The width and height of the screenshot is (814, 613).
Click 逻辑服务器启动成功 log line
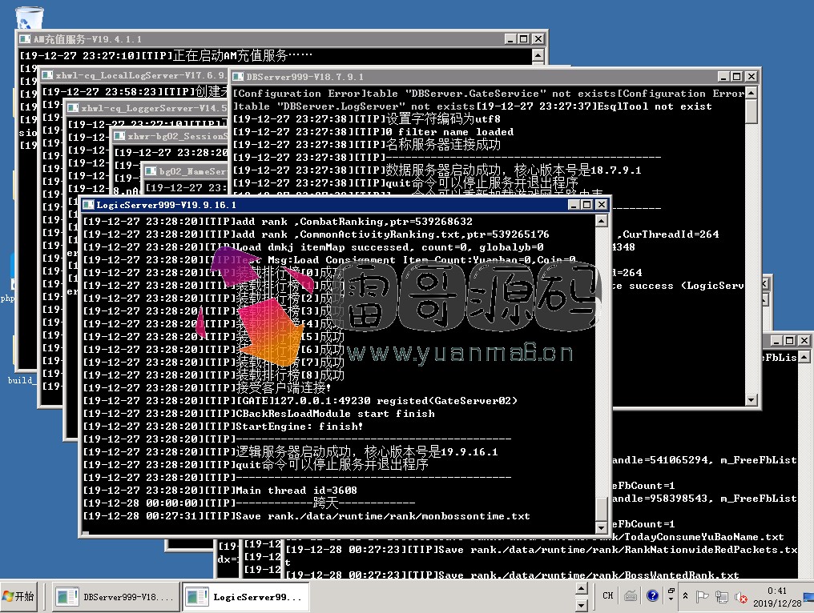pyautogui.click(x=291, y=451)
